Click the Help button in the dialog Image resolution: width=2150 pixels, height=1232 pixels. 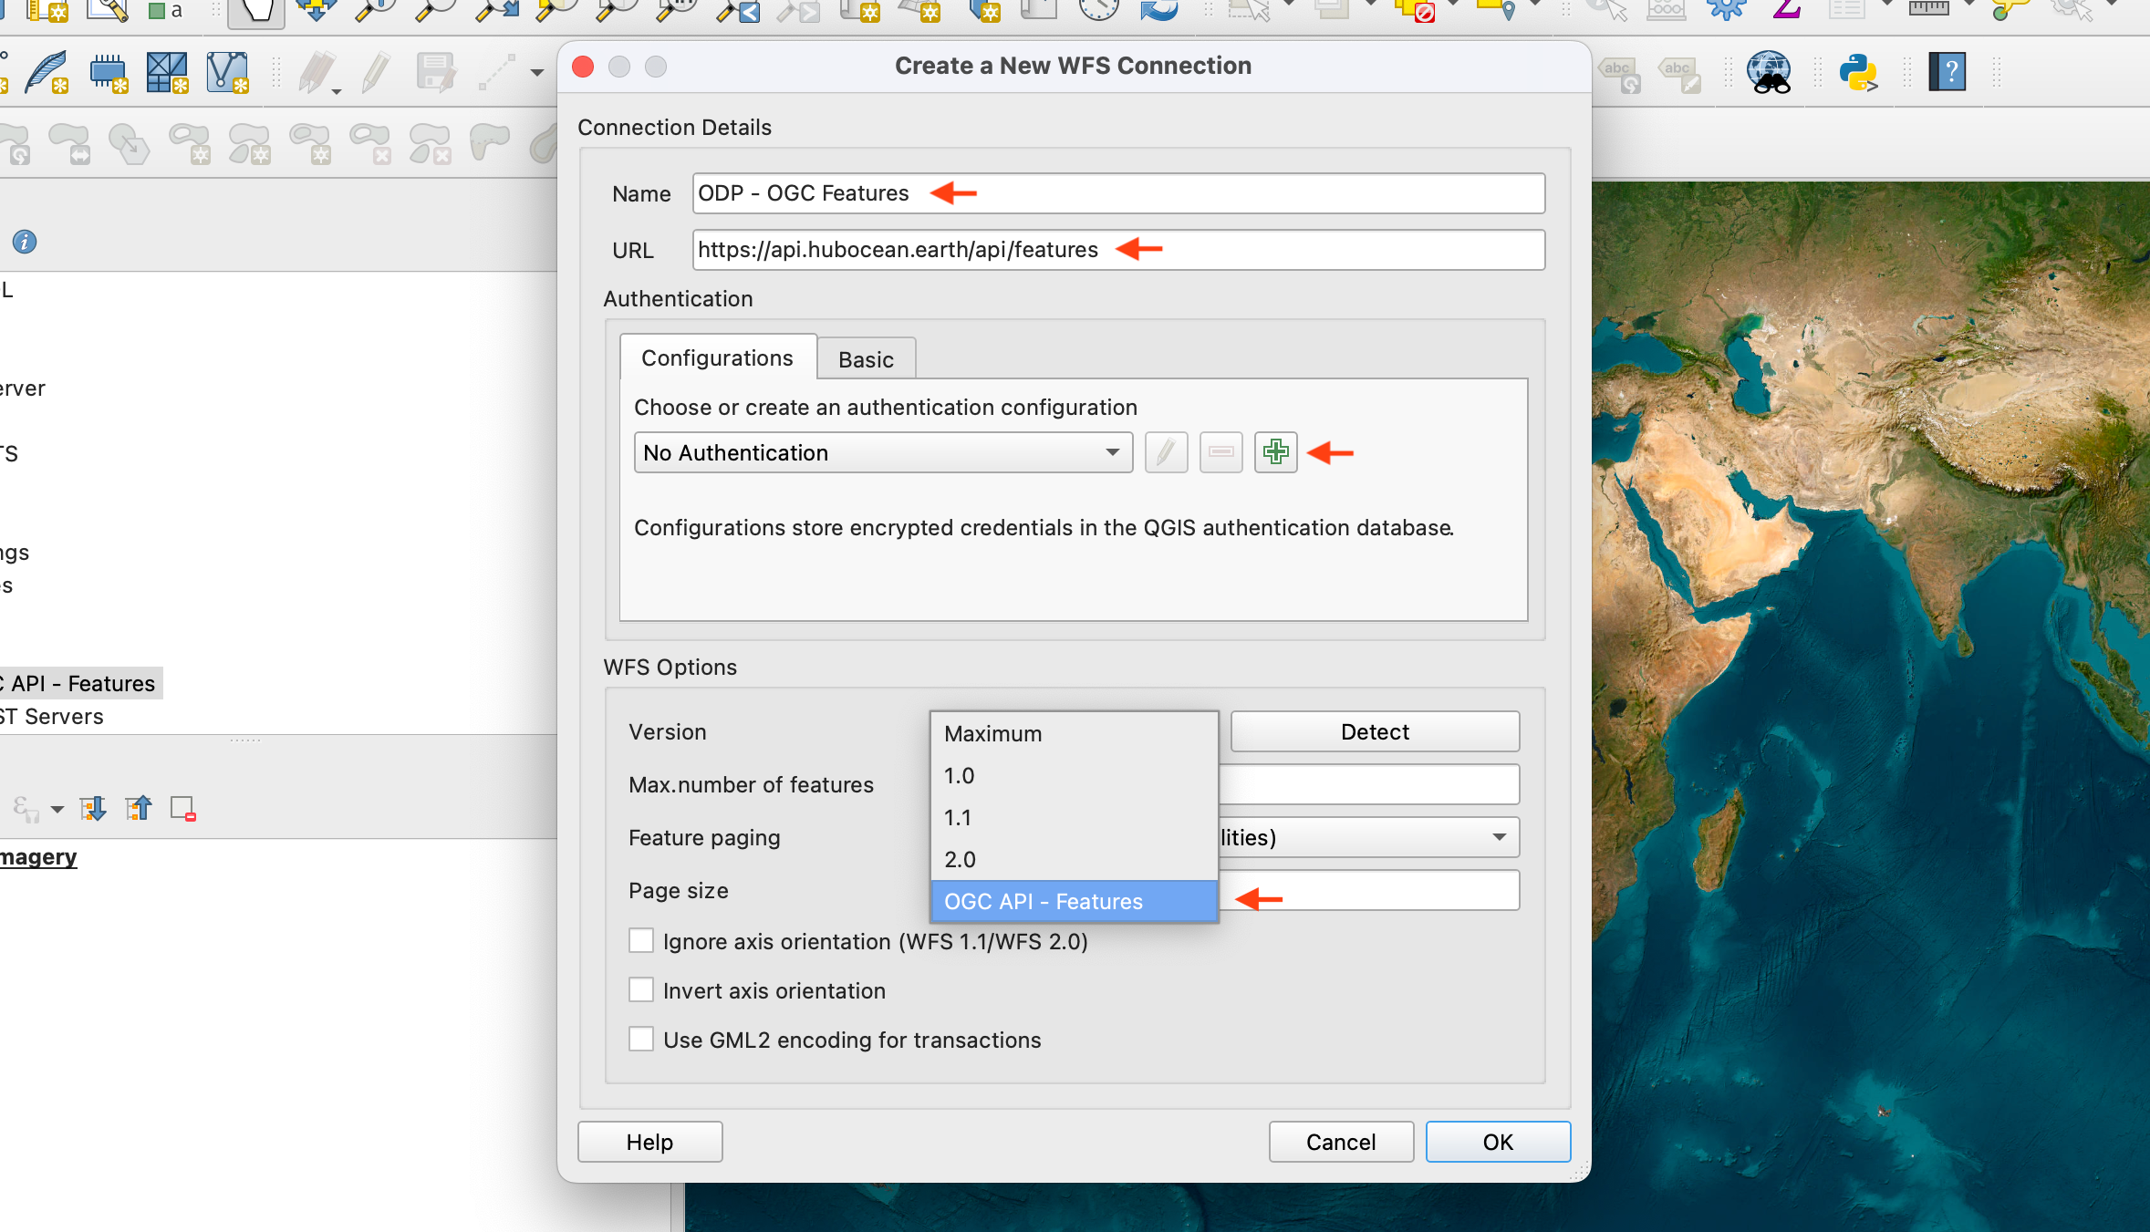coord(649,1141)
